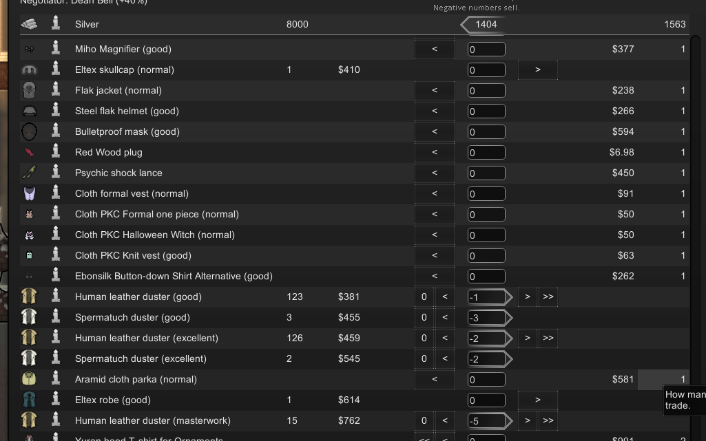
Task: Buy one Cloth PKC Knit vest using arrow
Action: tap(435, 255)
